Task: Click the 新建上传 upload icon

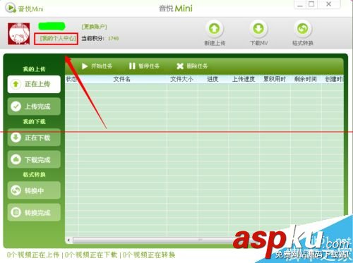Action: tap(214, 29)
